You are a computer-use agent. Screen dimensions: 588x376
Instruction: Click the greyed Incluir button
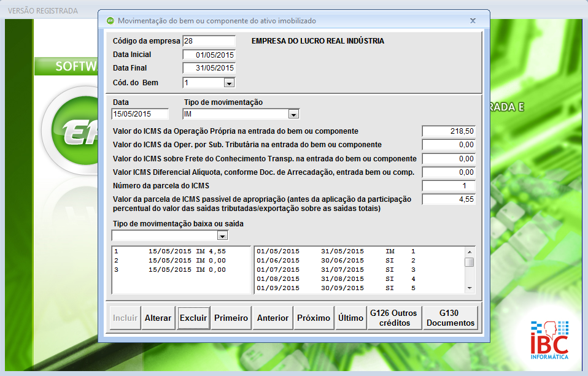click(x=125, y=318)
